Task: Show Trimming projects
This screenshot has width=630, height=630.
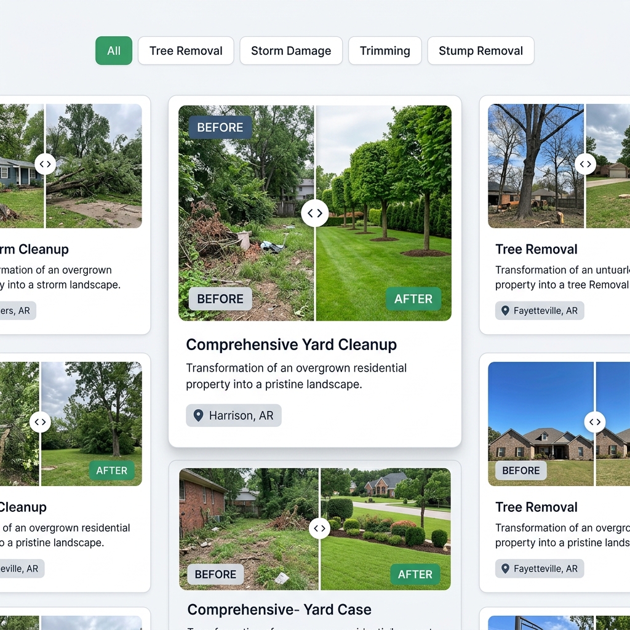Action: [385, 50]
